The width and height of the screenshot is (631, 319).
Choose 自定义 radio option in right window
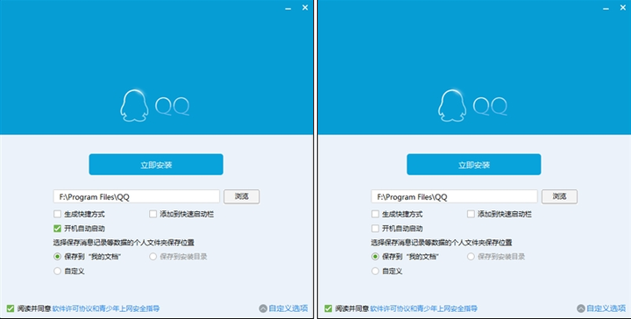pyautogui.click(x=375, y=271)
